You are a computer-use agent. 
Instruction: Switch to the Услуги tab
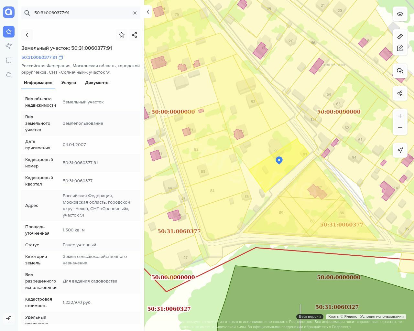(x=69, y=83)
